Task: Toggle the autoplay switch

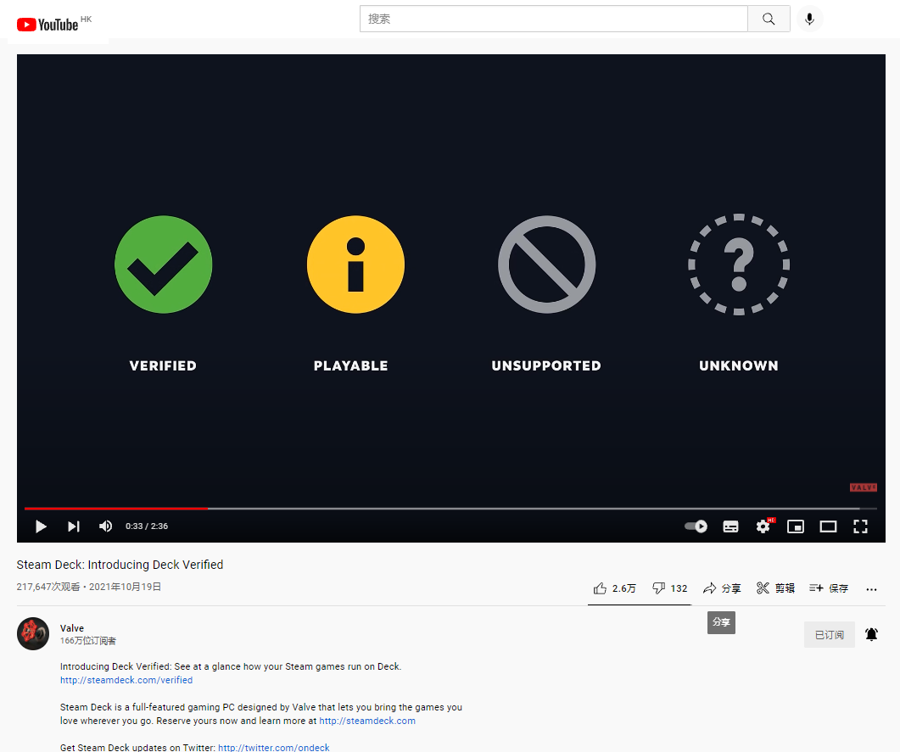Action: 696,526
